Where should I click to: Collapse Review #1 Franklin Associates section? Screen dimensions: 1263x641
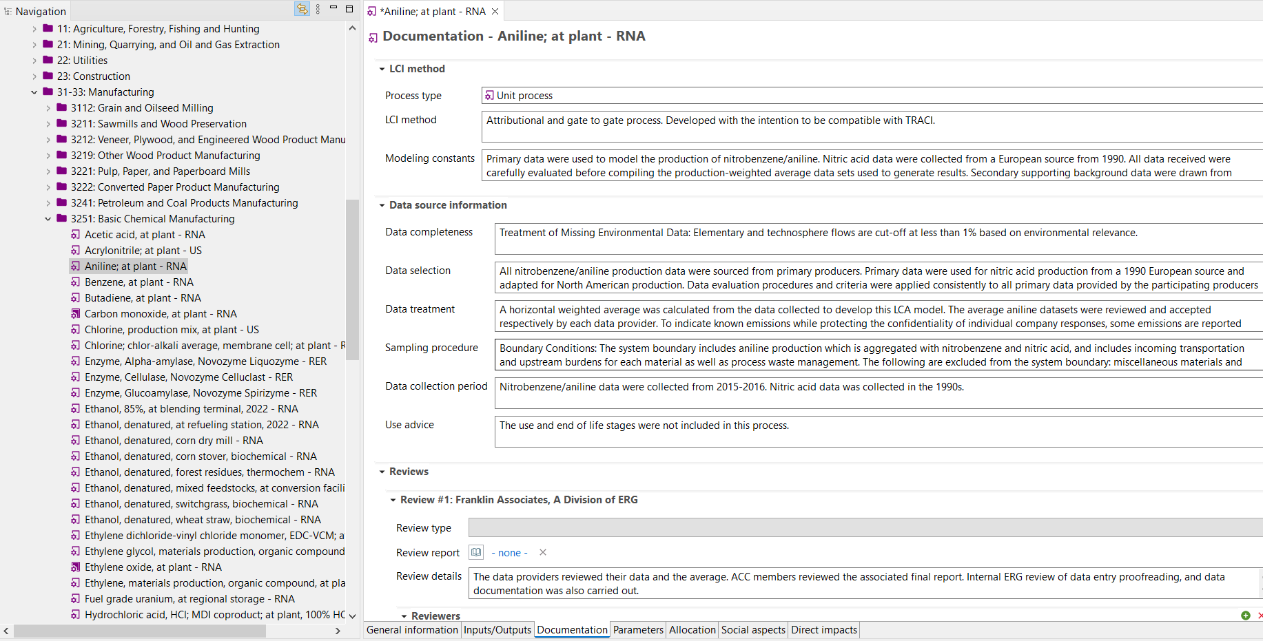pyautogui.click(x=393, y=500)
